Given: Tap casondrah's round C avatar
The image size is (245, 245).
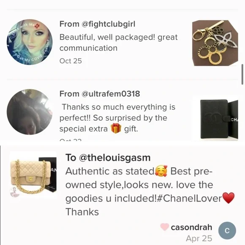Looking at the screenshot, I should 227,231.
